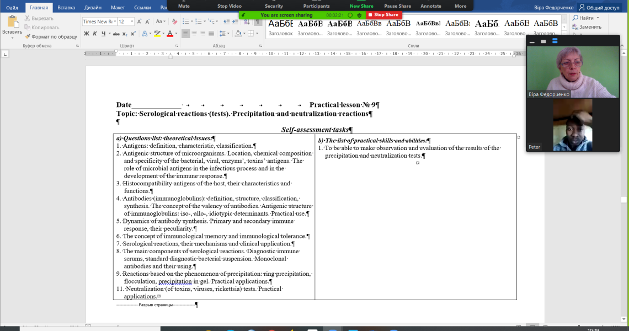Click the Общий доступ share button
This screenshot has height=331, width=629.
pos(599,8)
